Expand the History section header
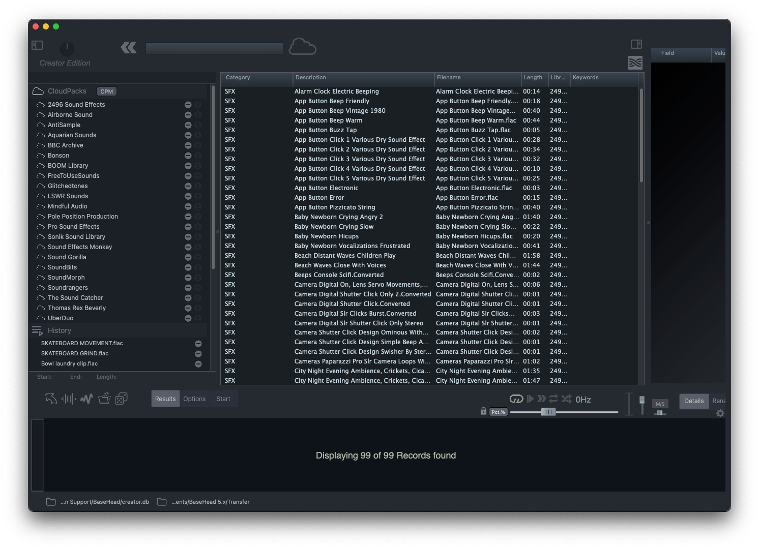759x549 pixels. pos(59,330)
